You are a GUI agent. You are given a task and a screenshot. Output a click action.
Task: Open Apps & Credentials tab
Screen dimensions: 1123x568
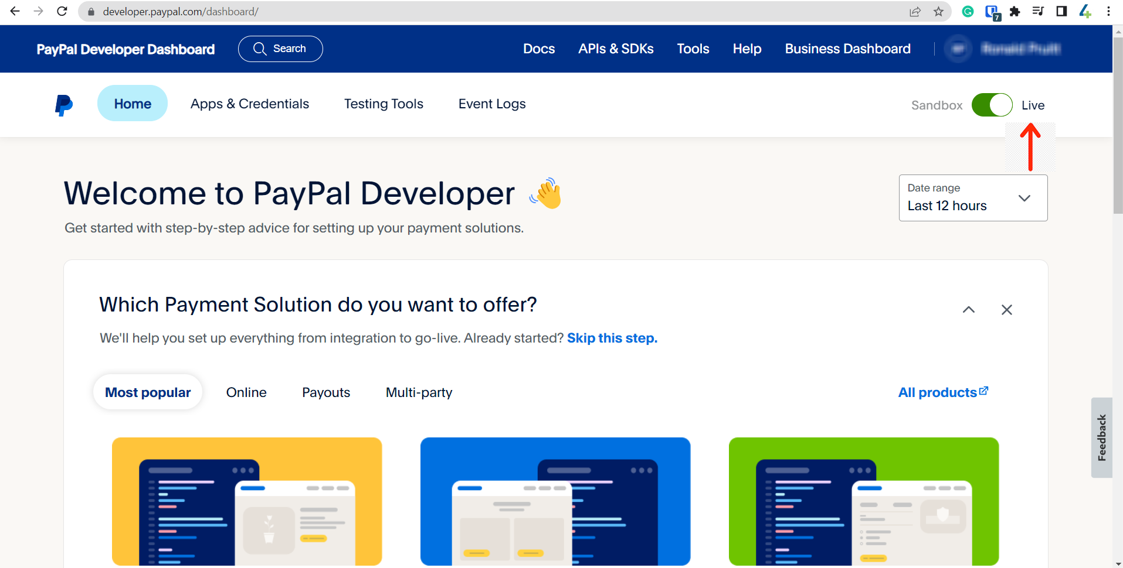[x=250, y=104]
